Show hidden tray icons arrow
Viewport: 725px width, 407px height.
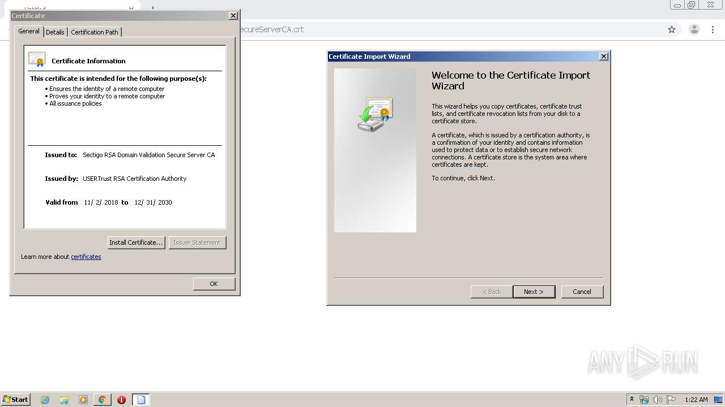coord(632,400)
